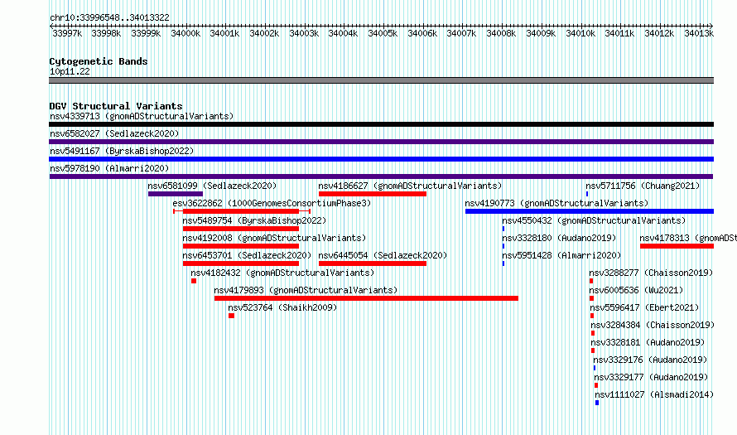Select the nsv5951428 (Almarri2020) label

point(561,255)
